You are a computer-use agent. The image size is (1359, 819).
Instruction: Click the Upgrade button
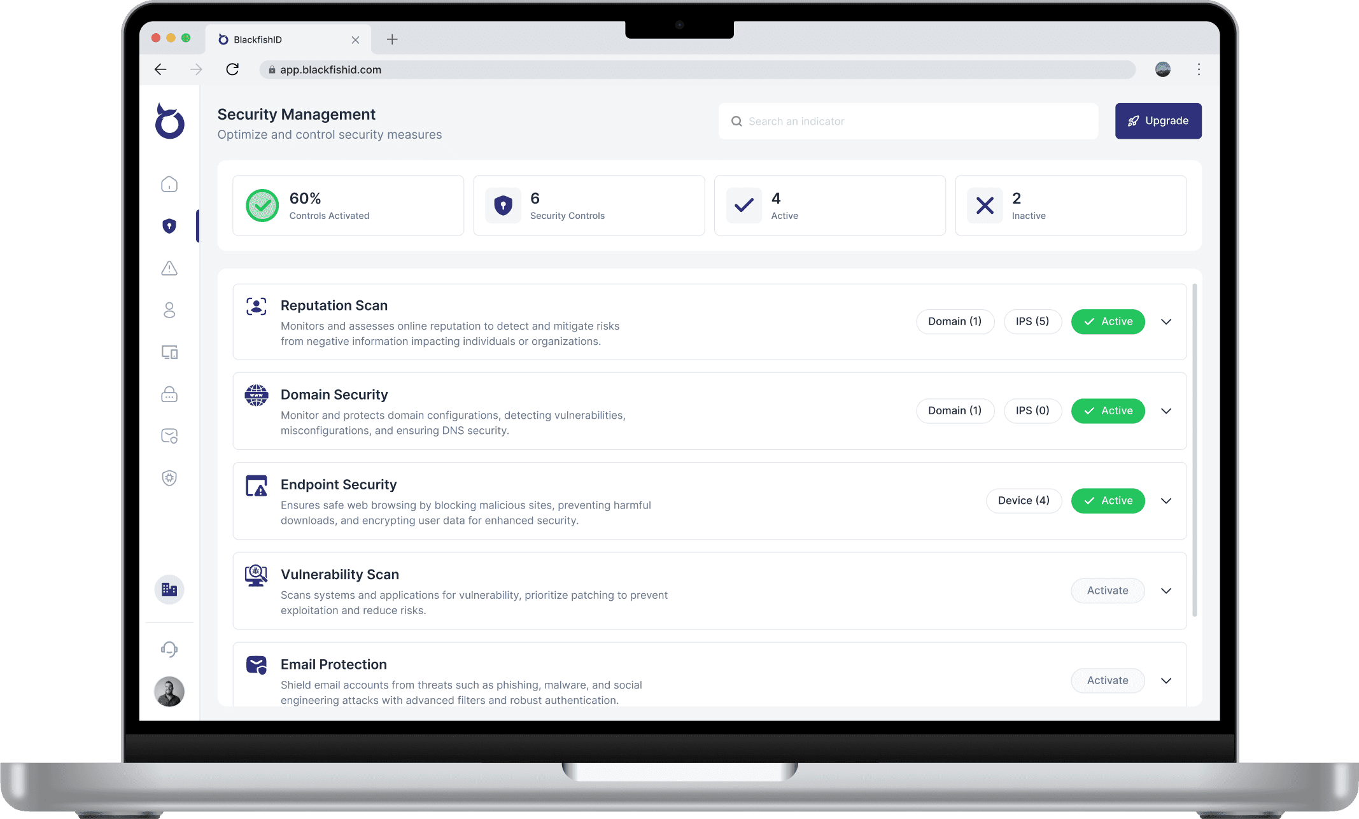1158,120
